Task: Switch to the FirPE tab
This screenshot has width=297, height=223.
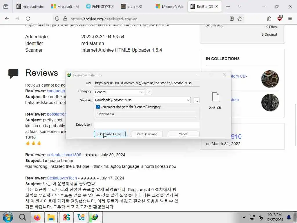Action: tap(100, 6)
